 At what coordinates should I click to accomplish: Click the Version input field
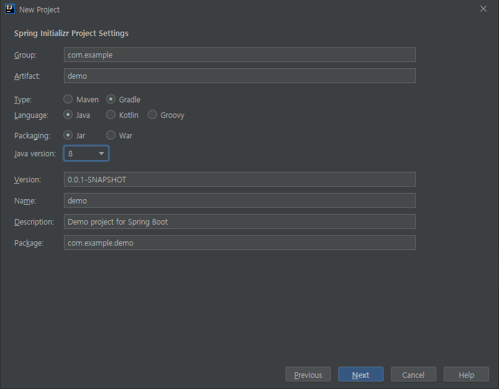240,179
